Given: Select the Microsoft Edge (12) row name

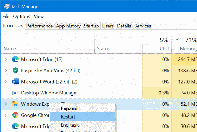Looking at the screenshot, I should 42,59.
